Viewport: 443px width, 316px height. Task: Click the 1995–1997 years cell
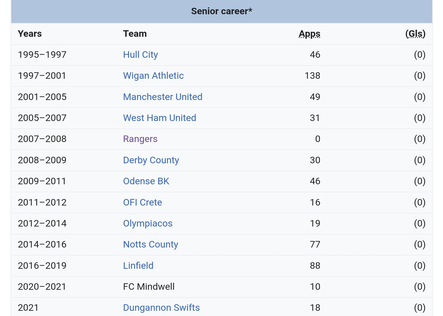click(x=42, y=55)
